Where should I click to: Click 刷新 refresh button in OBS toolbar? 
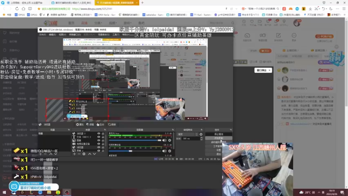(x=112, y=125)
